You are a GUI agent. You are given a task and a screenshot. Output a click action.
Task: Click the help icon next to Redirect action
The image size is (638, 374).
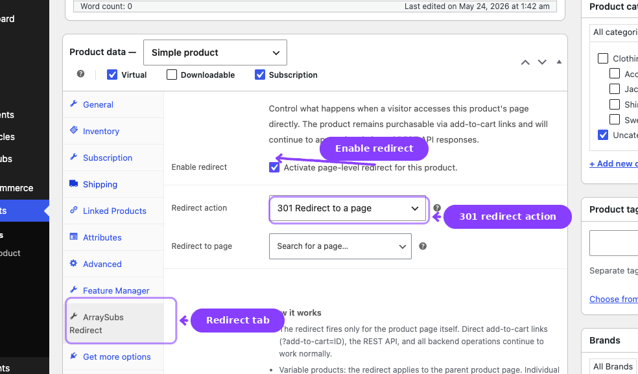pyautogui.click(x=437, y=207)
